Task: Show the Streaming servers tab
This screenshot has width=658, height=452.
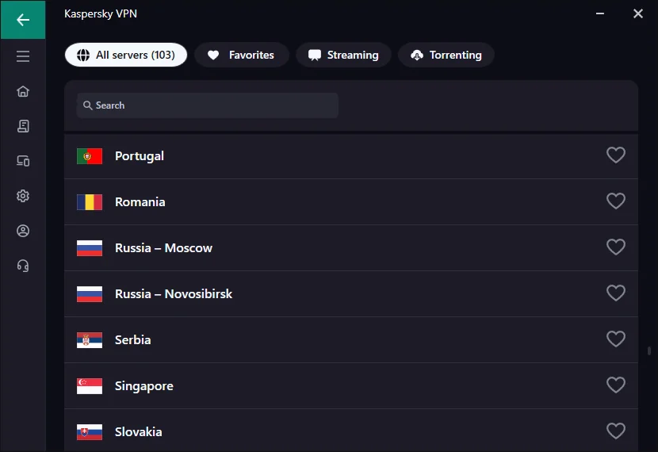Action: [343, 55]
